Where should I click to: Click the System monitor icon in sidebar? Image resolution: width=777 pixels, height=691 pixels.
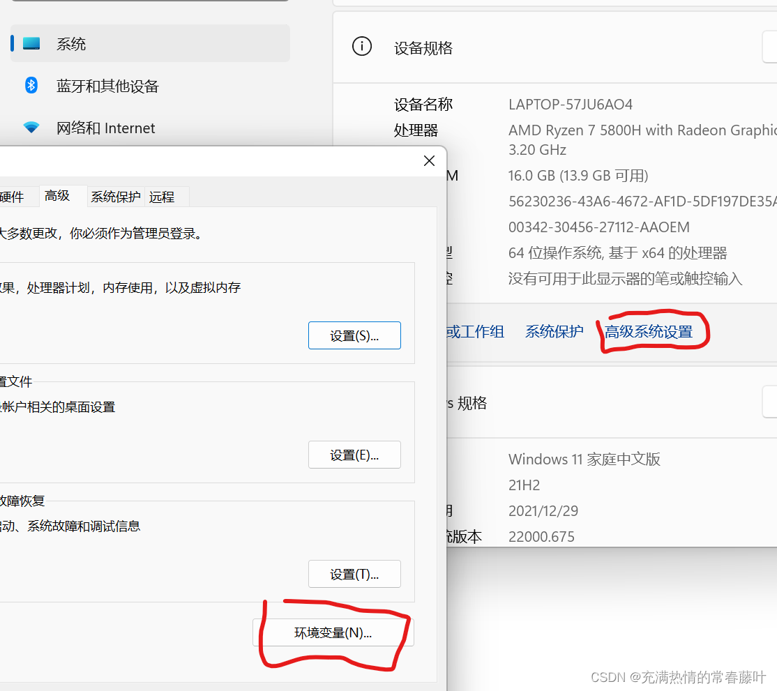click(31, 44)
